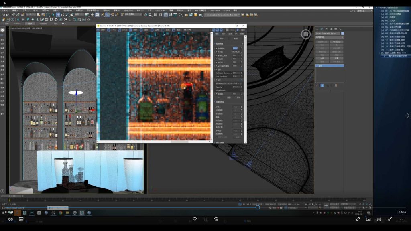Open the BEAUTY render element dropdown
The width and height of the screenshot is (411, 231).
click(x=197, y=30)
